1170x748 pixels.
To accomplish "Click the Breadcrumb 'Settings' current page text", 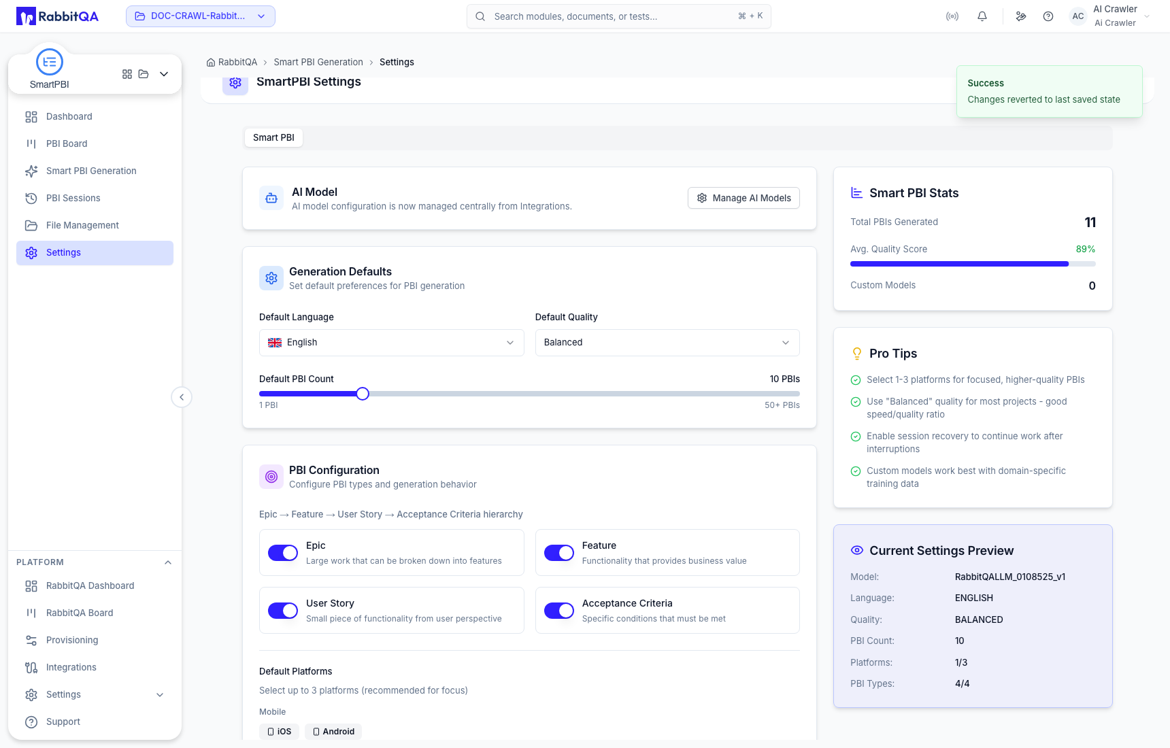I will 397,63.
